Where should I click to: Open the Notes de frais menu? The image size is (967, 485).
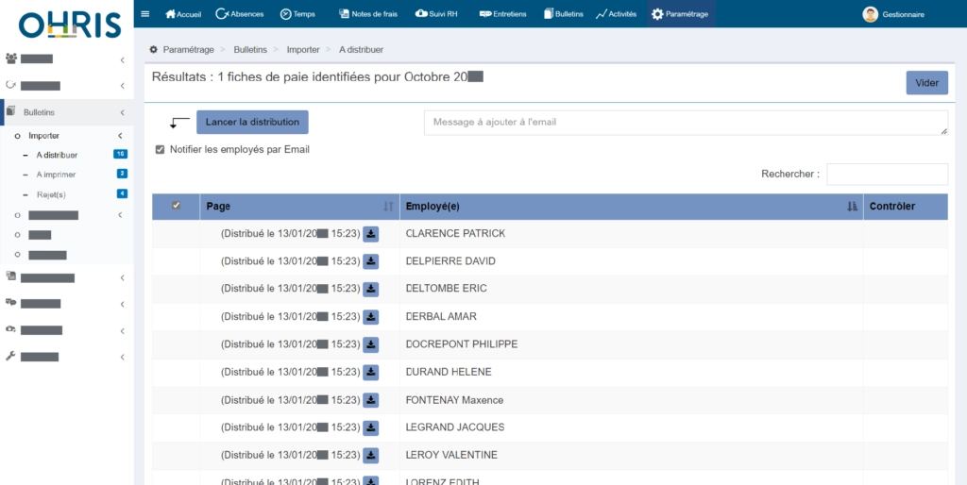tap(367, 14)
